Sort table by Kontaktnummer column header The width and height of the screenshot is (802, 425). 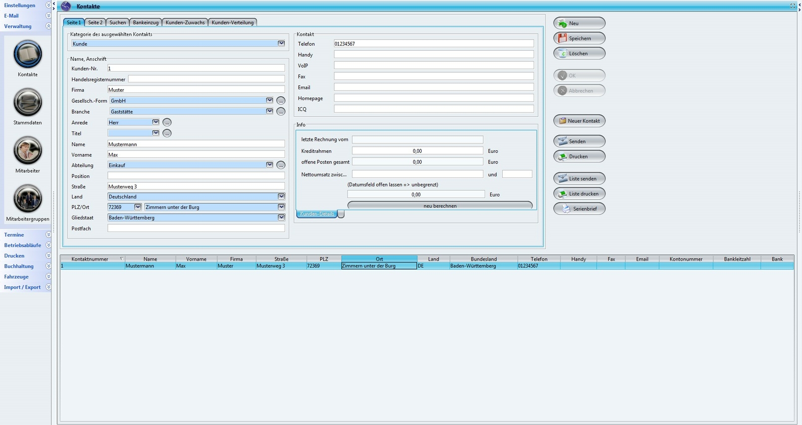(92, 259)
